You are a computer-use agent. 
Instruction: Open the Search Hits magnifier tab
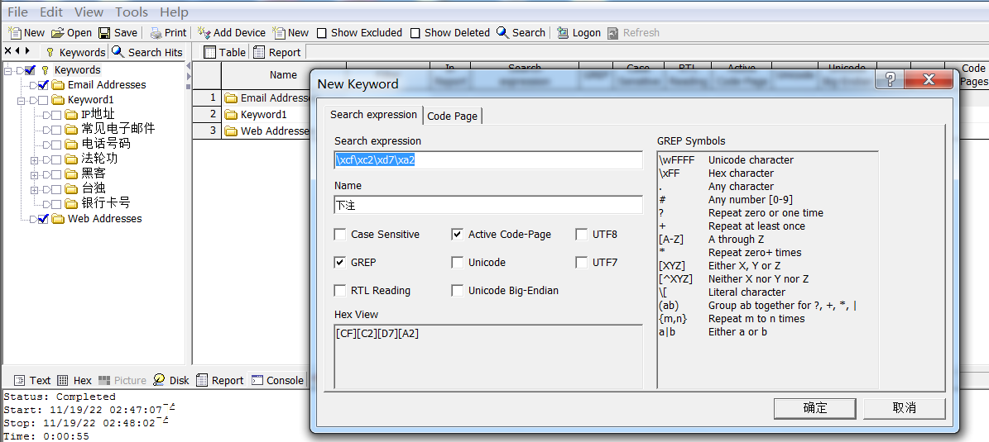tap(118, 51)
